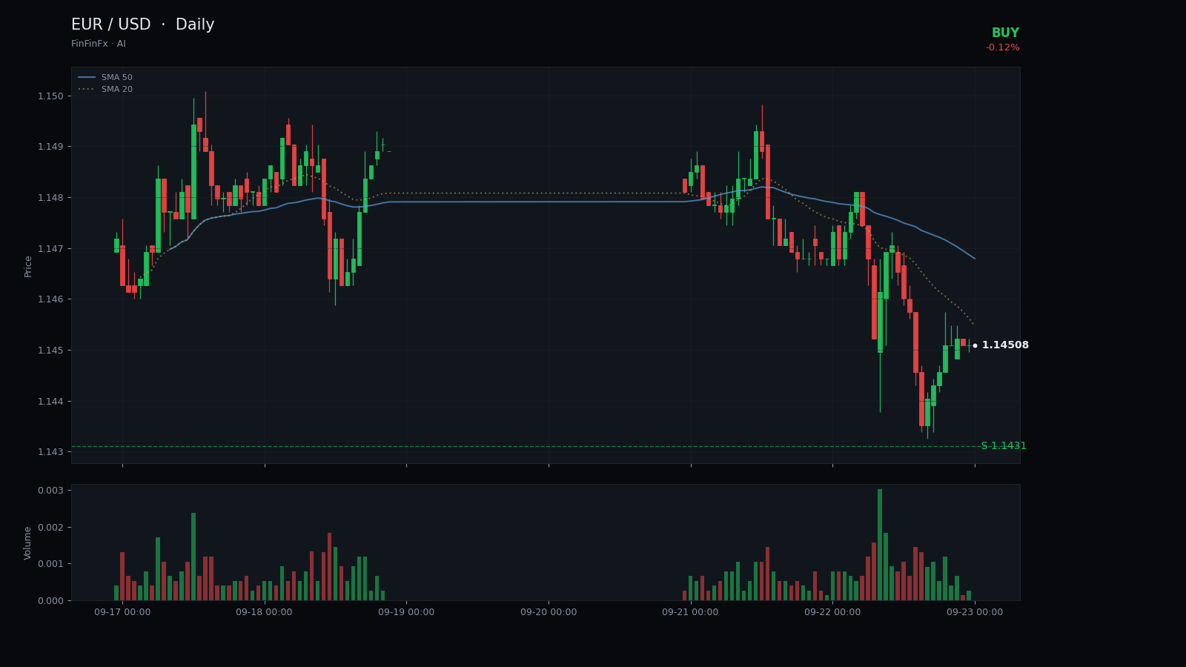The height and width of the screenshot is (667, 1186).
Task: Click the 1.144 price axis label
Action: click(x=50, y=402)
